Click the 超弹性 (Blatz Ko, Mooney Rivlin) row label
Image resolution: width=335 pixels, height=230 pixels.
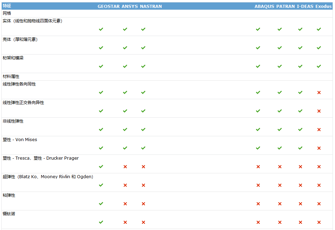(48, 177)
